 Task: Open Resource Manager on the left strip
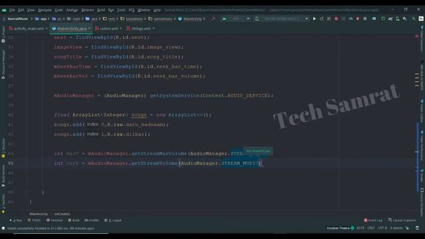click(x=3, y=64)
